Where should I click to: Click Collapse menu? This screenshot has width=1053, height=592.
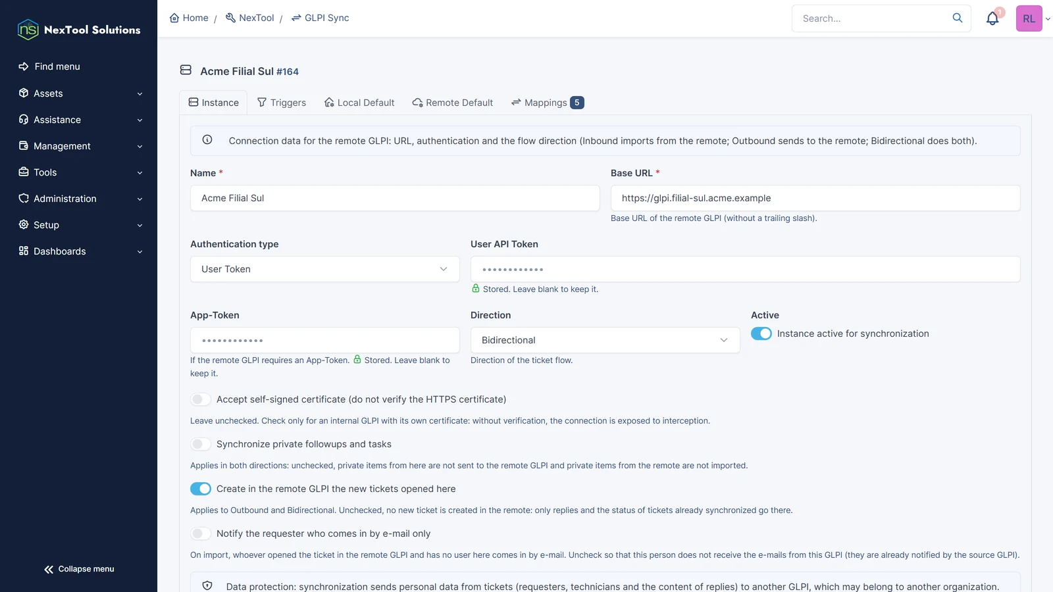(x=79, y=569)
